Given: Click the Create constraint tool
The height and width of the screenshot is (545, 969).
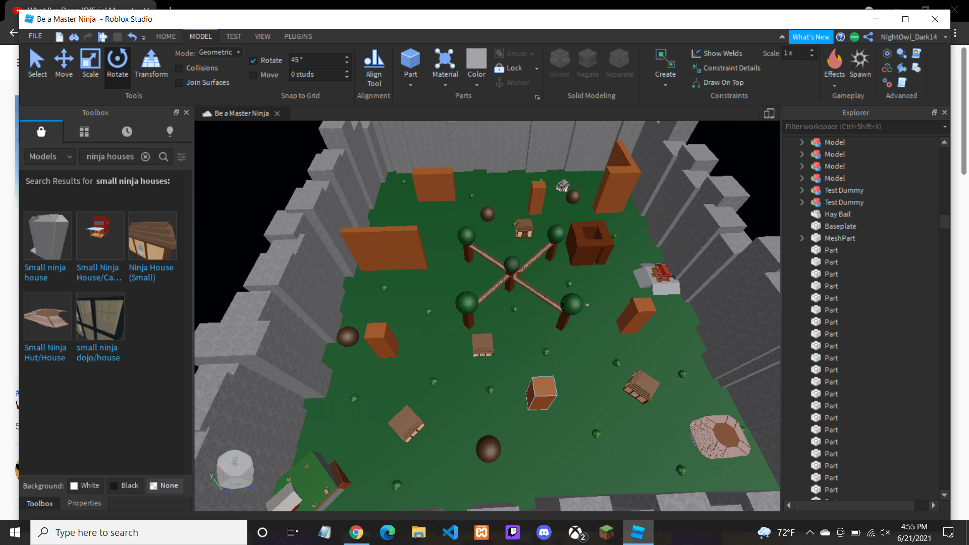Looking at the screenshot, I should [665, 64].
